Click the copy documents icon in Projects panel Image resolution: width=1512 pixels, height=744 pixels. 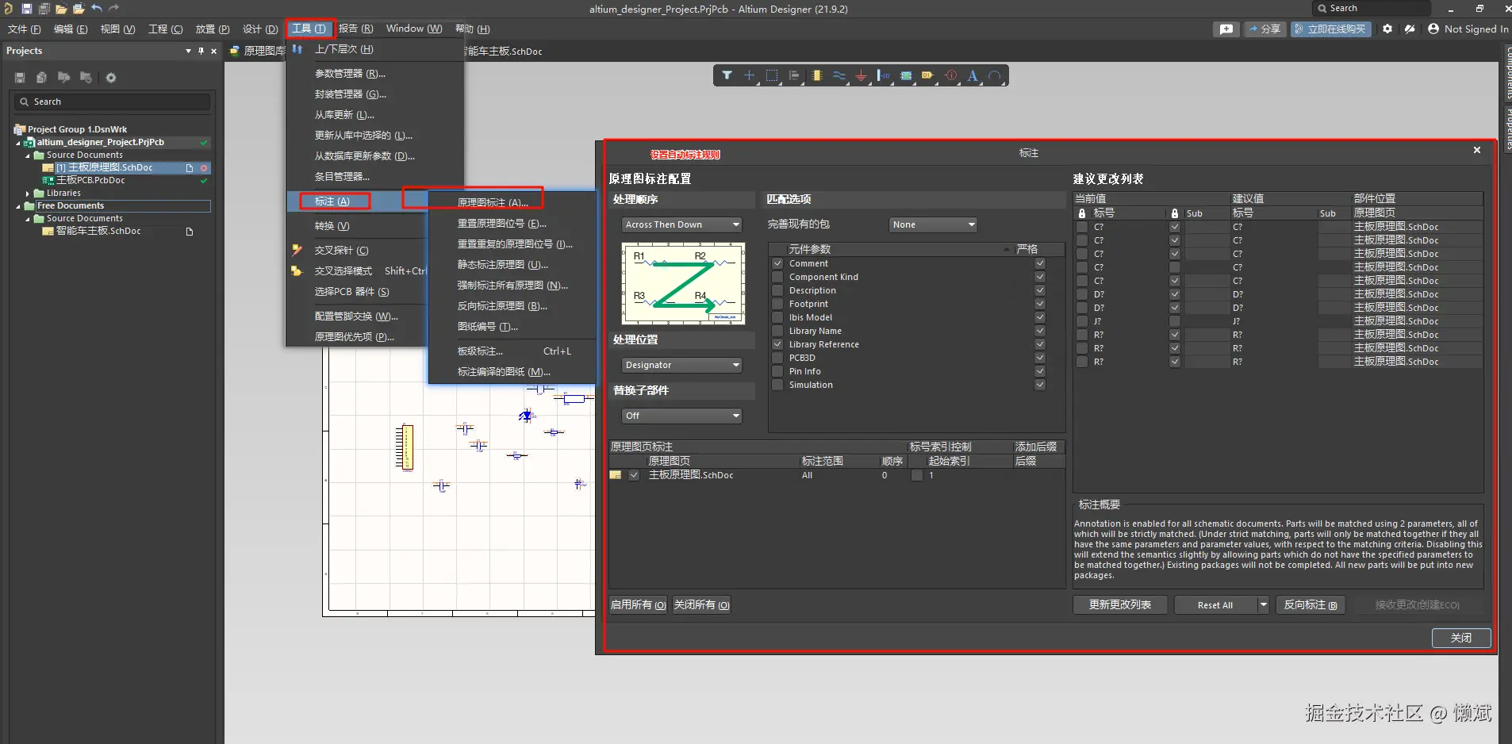point(41,78)
